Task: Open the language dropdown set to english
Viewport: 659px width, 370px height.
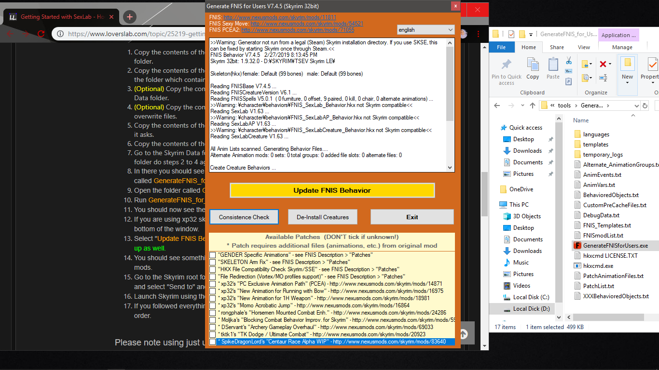Action: click(x=426, y=30)
